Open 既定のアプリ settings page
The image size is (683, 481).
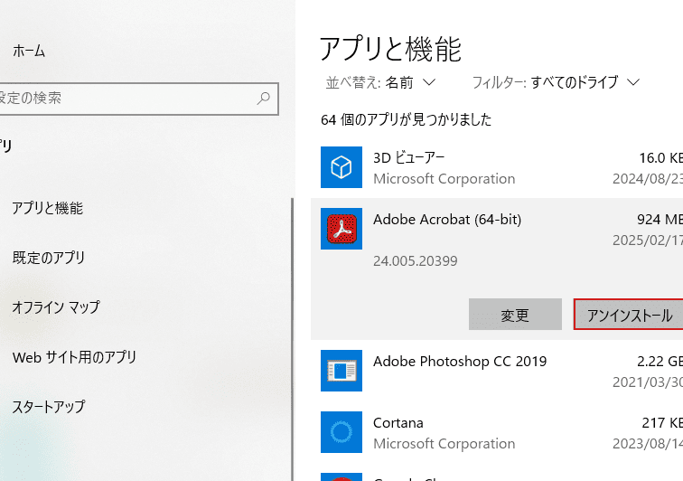coord(49,258)
